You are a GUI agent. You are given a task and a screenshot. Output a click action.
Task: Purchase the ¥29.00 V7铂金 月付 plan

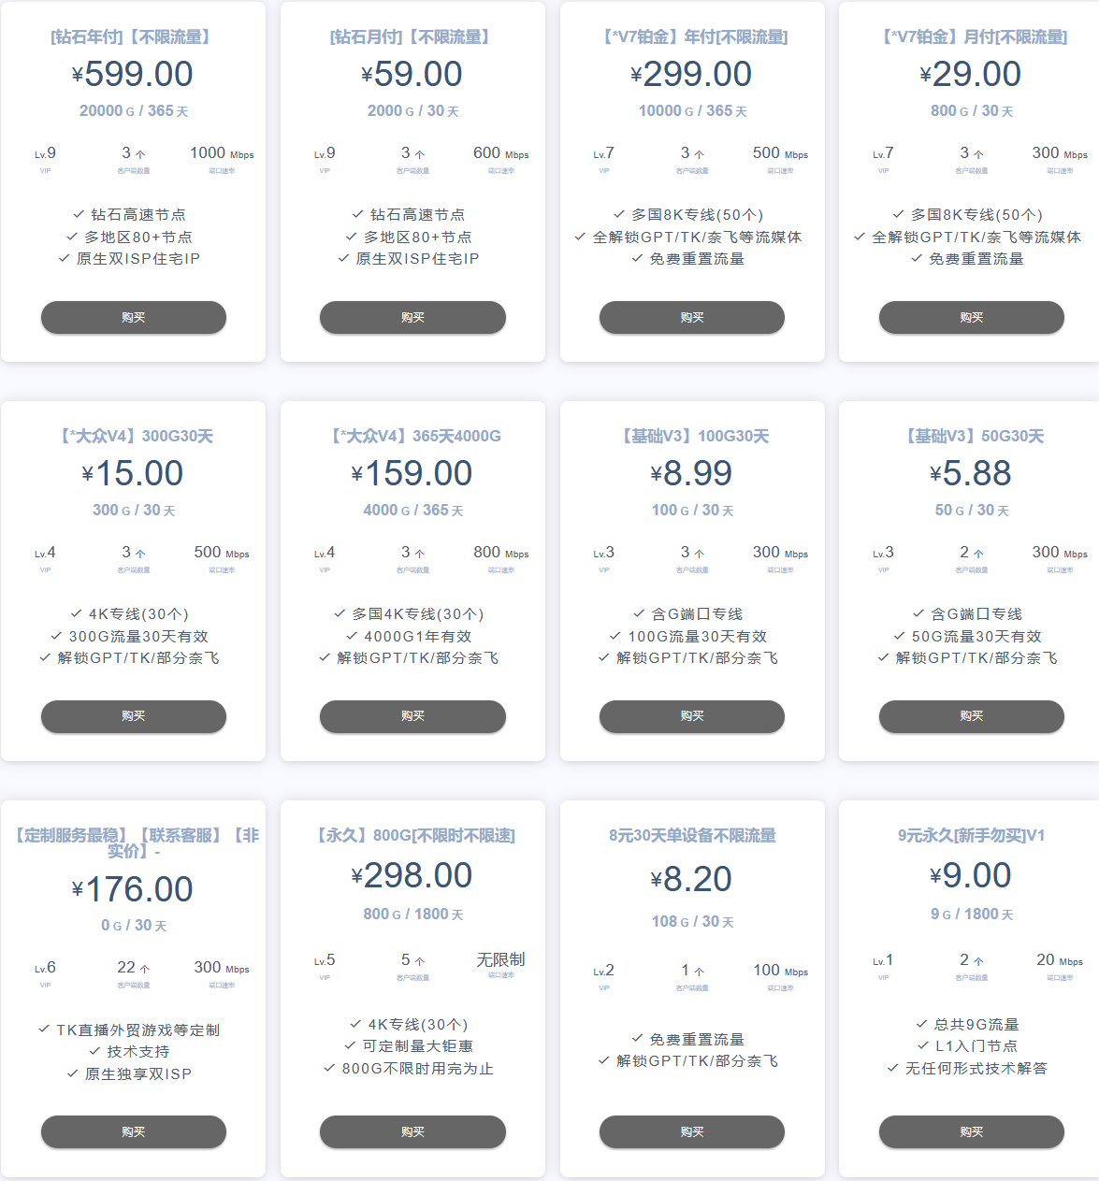click(971, 318)
